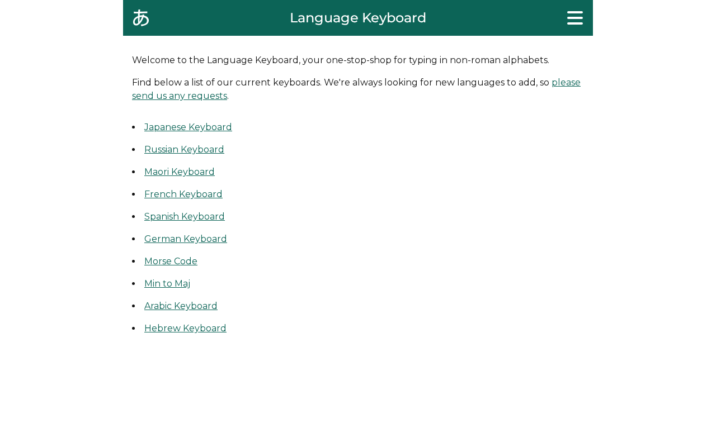Launch the Arabic Keyboard page

click(181, 306)
